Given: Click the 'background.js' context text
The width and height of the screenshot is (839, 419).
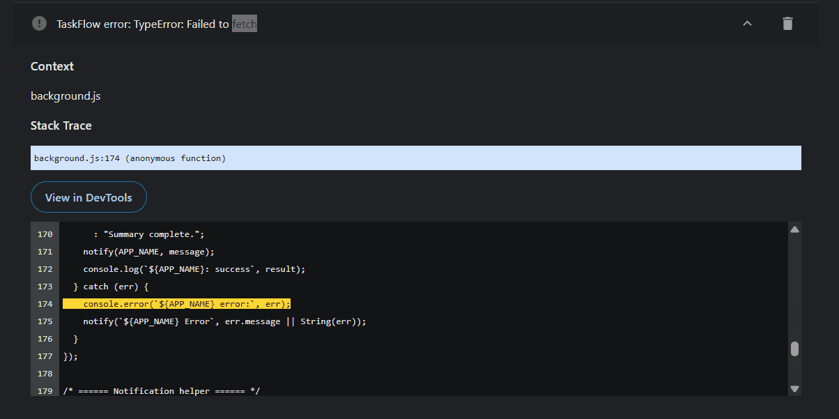Looking at the screenshot, I should (x=66, y=96).
